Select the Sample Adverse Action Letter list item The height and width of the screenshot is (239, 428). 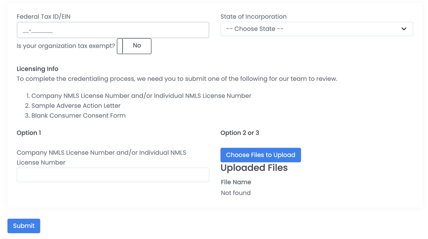[76, 105]
